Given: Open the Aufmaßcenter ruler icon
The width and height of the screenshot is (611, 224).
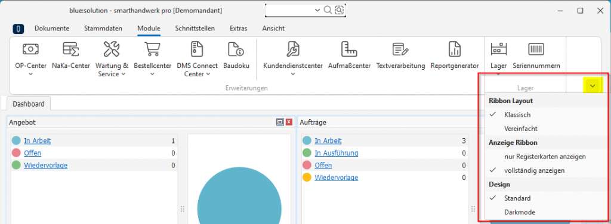Looking at the screenshot, I should [x=349, y=49].
